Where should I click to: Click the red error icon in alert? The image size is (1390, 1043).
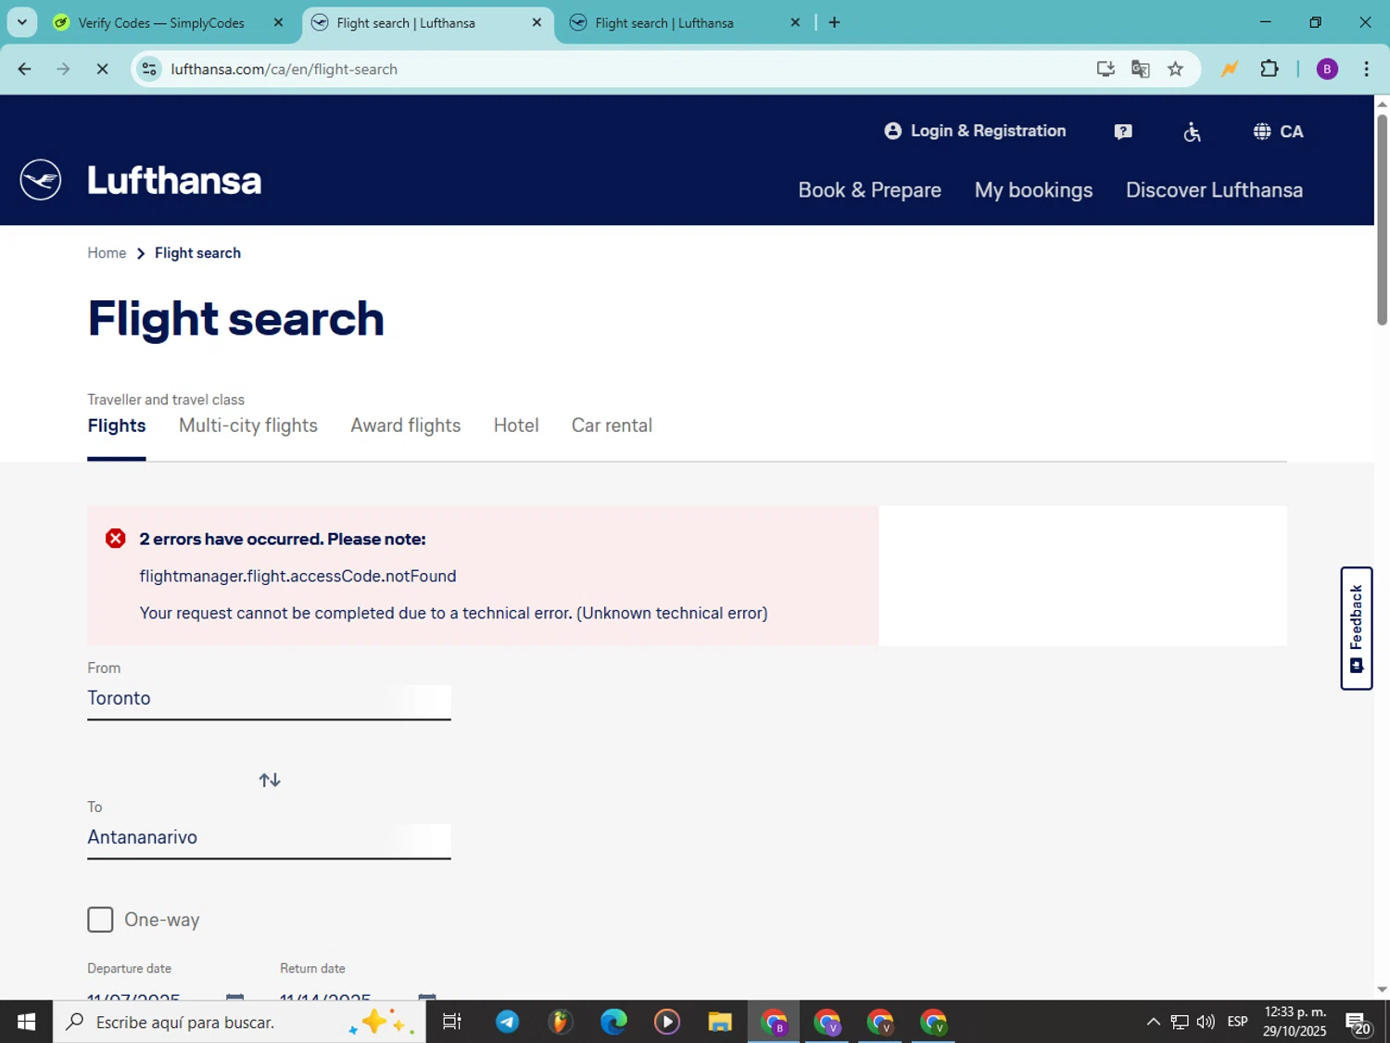[115, 539]
